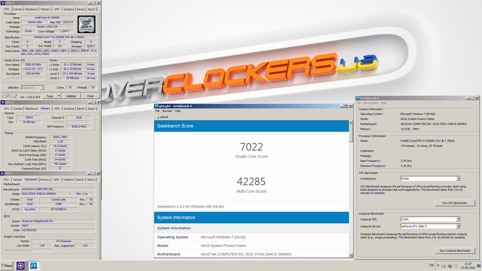
Task: Click the processor Name field Intel Core i9 10900K
Action: tap(47, 18)
